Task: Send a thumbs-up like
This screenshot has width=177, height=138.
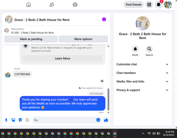Action: 106,120
